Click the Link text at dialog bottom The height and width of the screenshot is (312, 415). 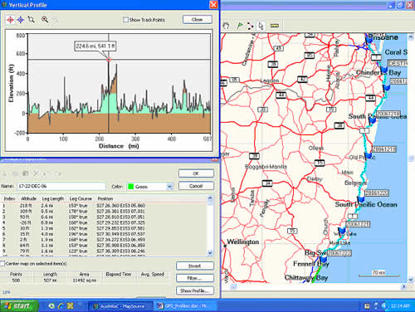point(6,292)
